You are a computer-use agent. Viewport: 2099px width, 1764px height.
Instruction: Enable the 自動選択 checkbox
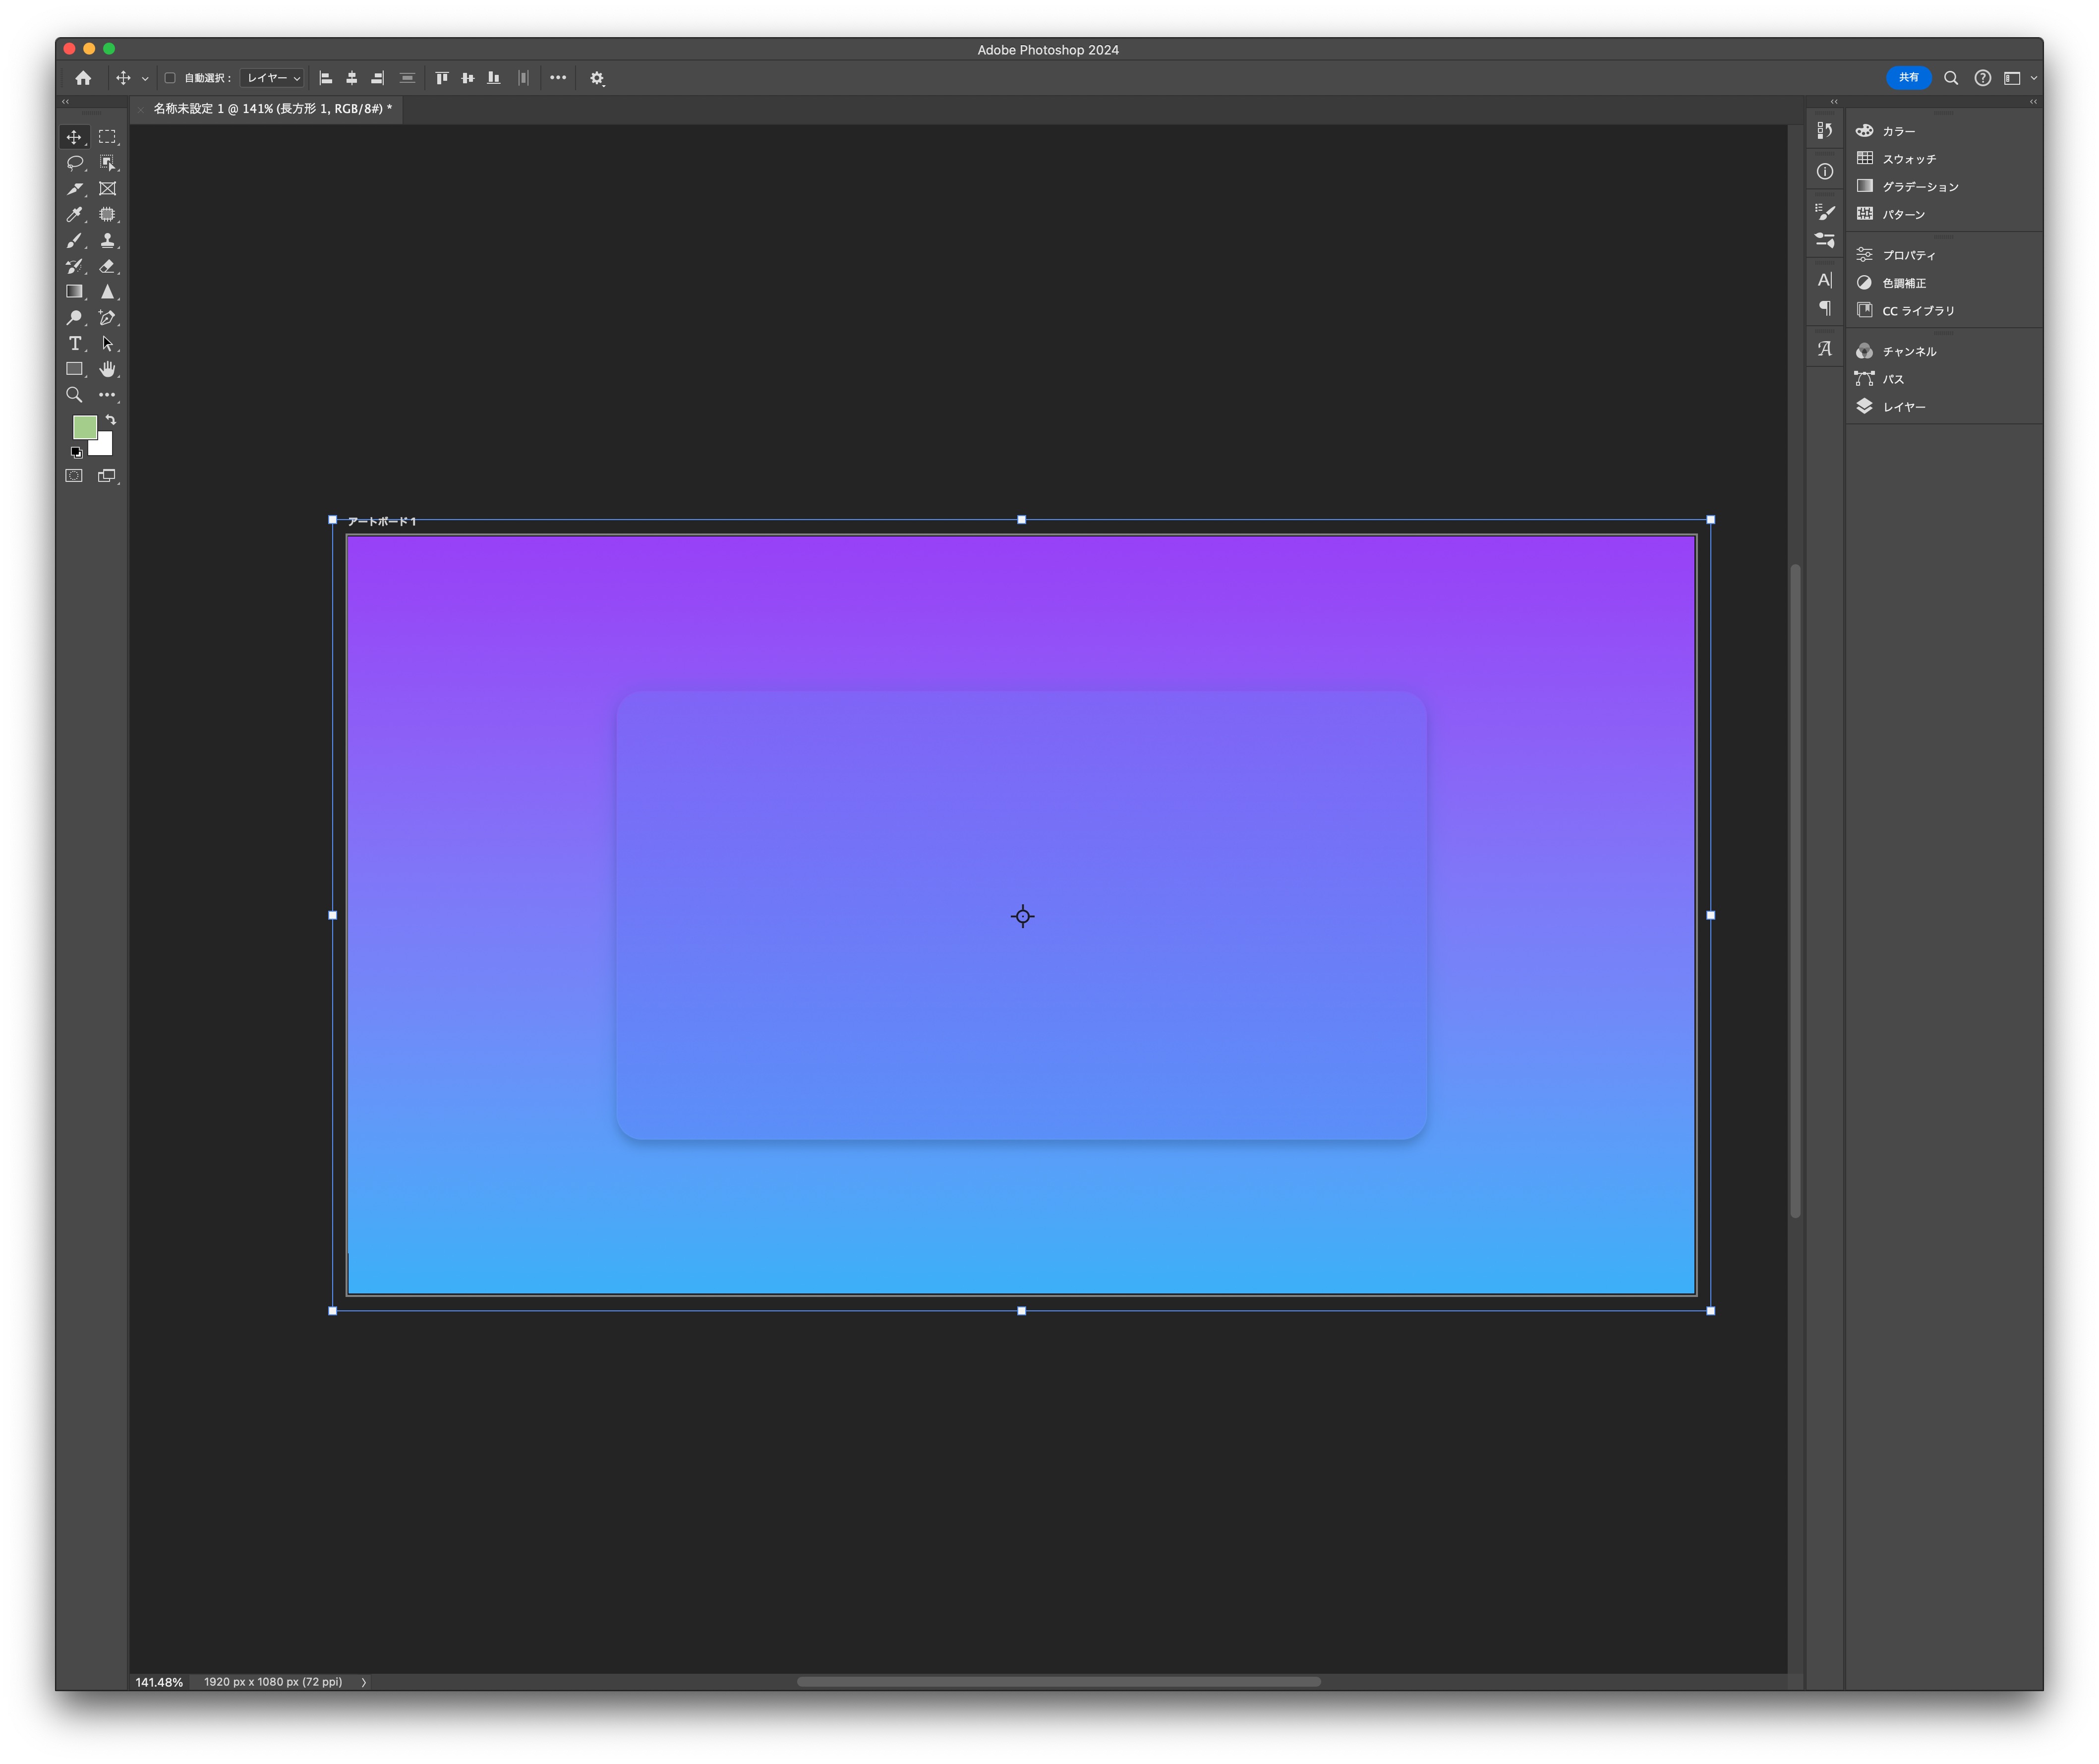pos(170,78)
